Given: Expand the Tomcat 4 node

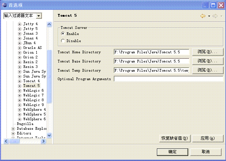Looking at the screenshot, I should pos(19,81).
